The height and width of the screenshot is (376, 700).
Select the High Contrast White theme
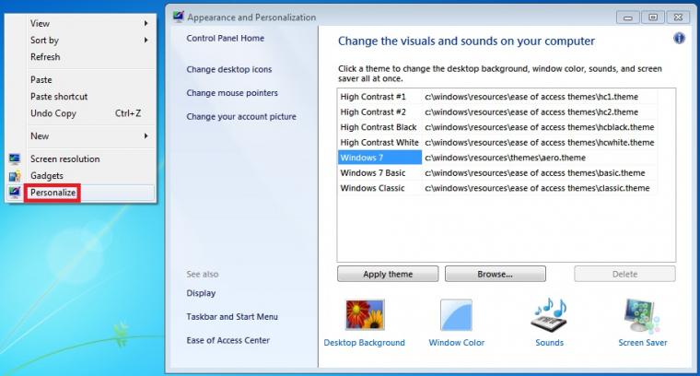(379, 143)
